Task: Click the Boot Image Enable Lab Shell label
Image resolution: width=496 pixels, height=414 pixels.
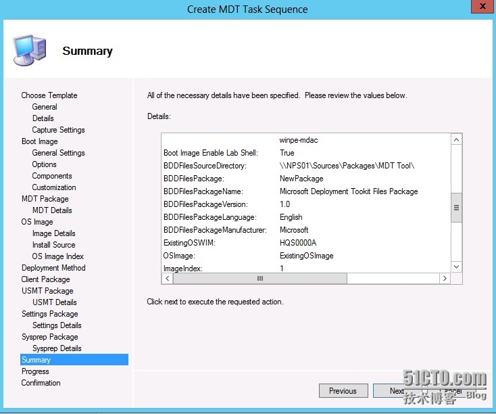Action: pyautogui.click(x=211, y=153)
